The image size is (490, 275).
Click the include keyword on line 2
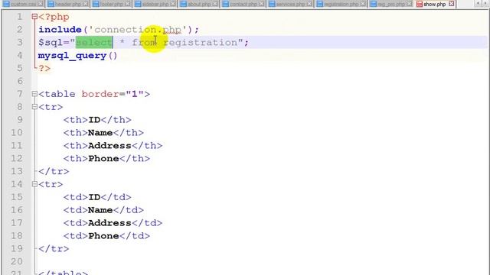(x=60, y=30)
